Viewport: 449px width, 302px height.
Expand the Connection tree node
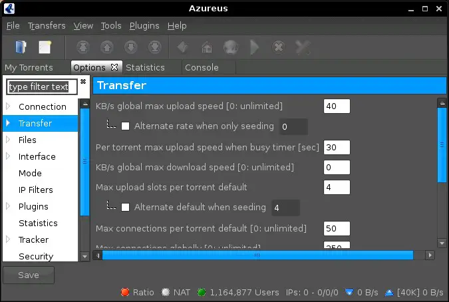(8, 106)
